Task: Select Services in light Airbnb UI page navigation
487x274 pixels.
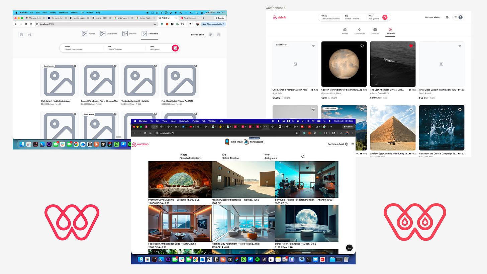Action: (x=129, y=33)
